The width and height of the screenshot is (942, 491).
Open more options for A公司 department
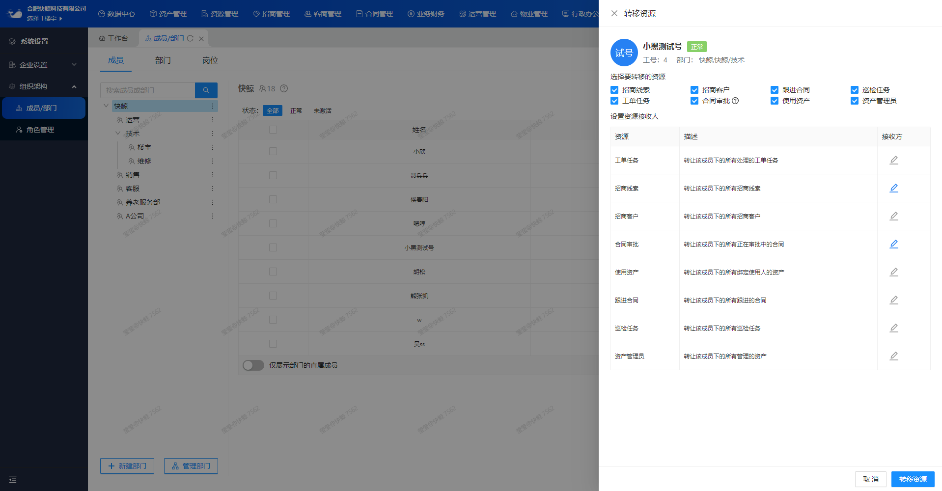[x=213, y=216]
